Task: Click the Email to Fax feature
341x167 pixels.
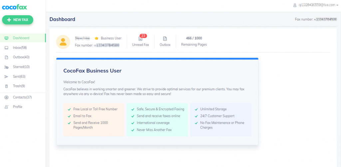Action: [x=83, y=116]
